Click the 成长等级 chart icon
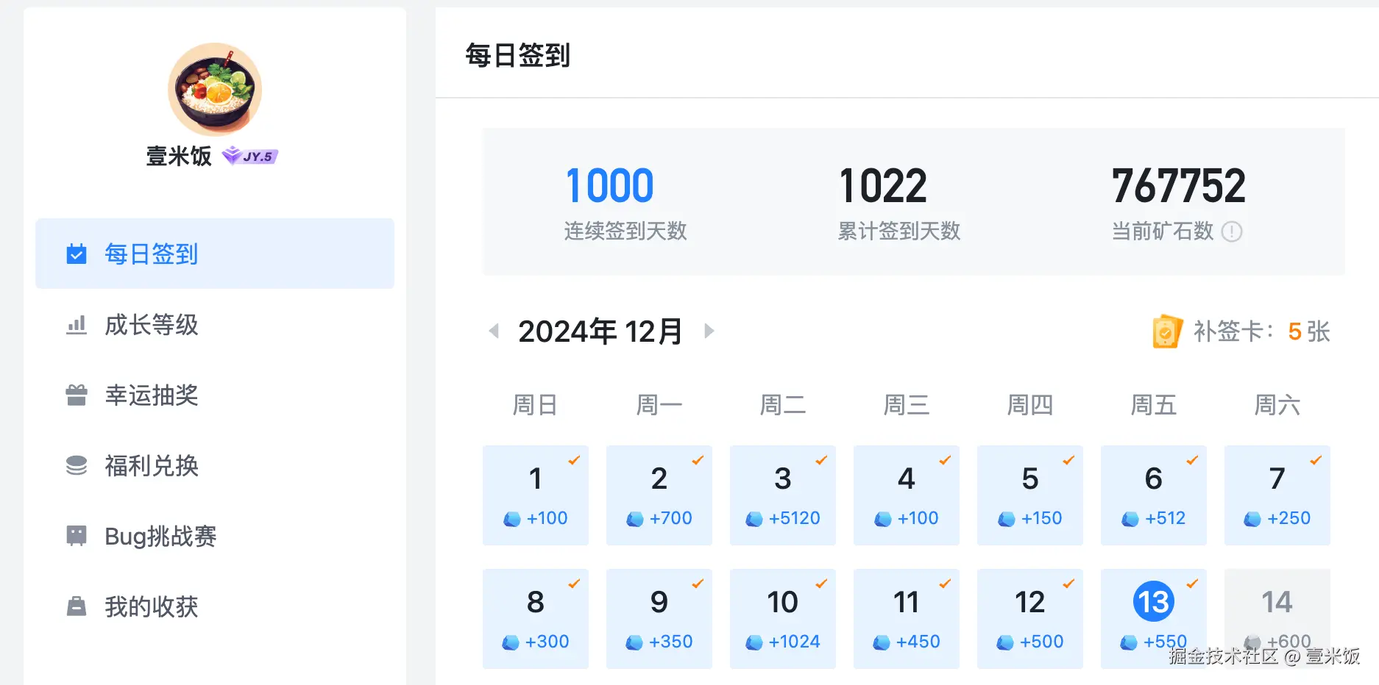Screen dimensions: 1379x685 [76, 324]
